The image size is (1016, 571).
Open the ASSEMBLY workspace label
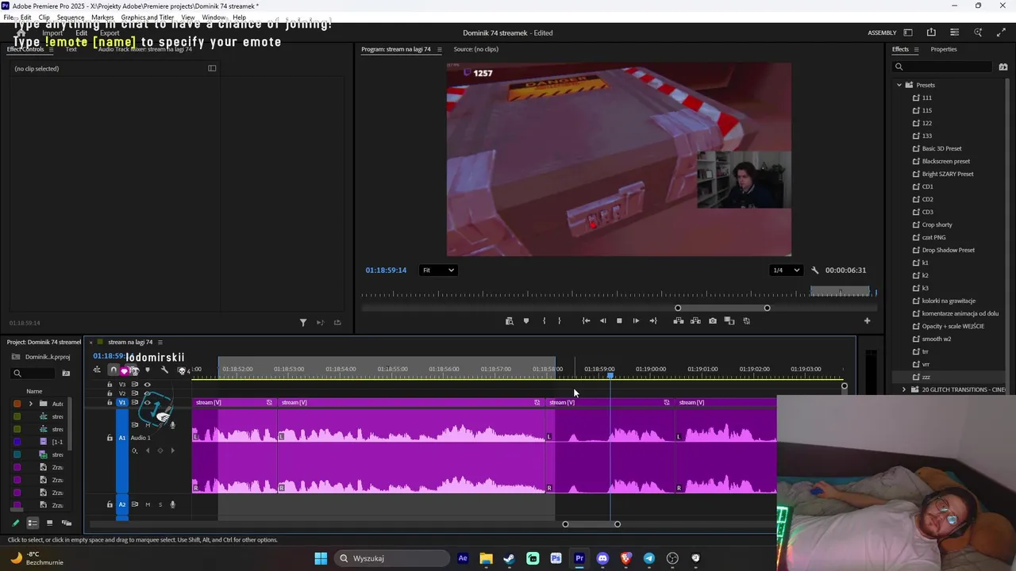point(882,33)
